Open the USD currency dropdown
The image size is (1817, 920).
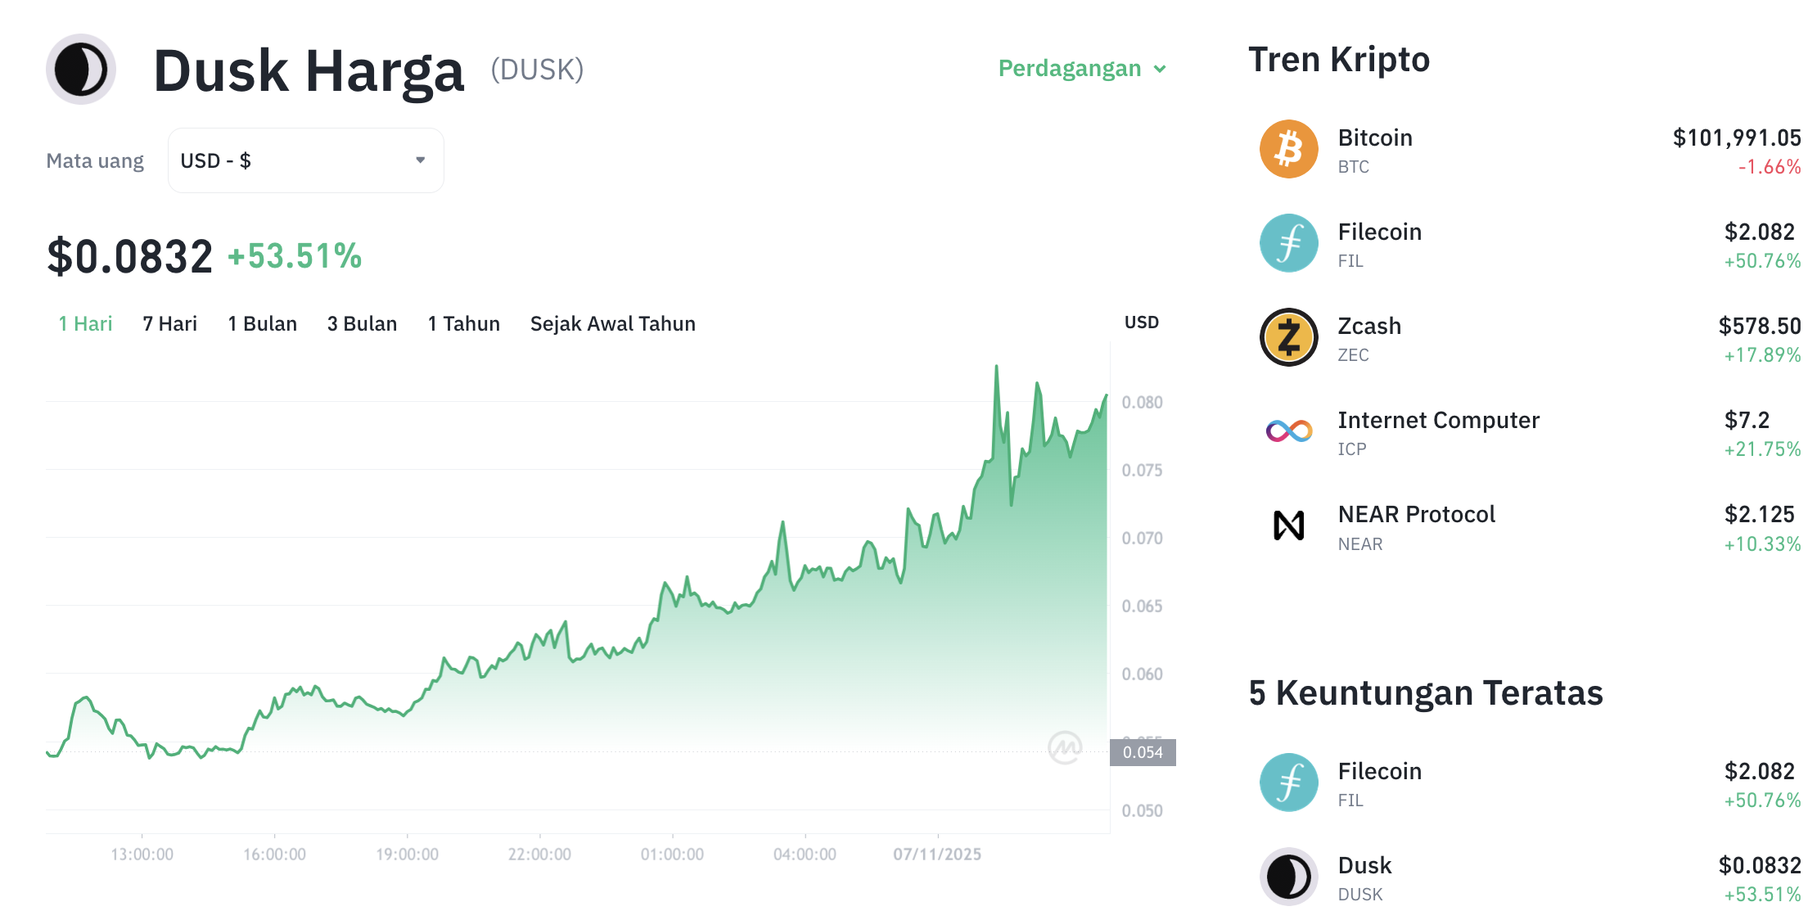(x=304, y=160)
